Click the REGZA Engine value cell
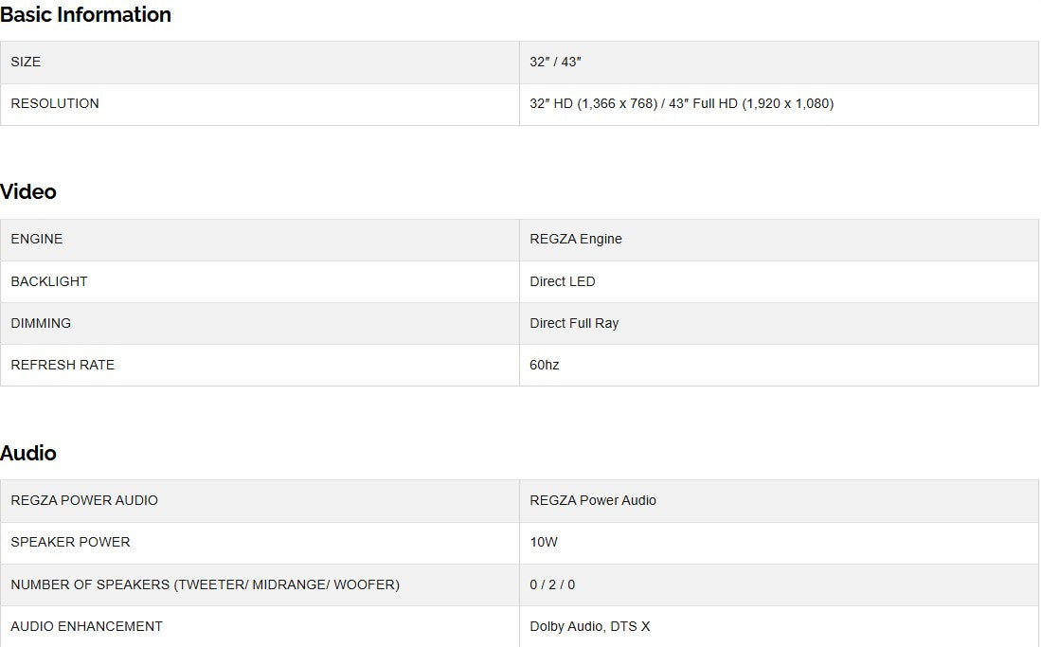This screenshot has height=647, width=1041. [576, 239]
